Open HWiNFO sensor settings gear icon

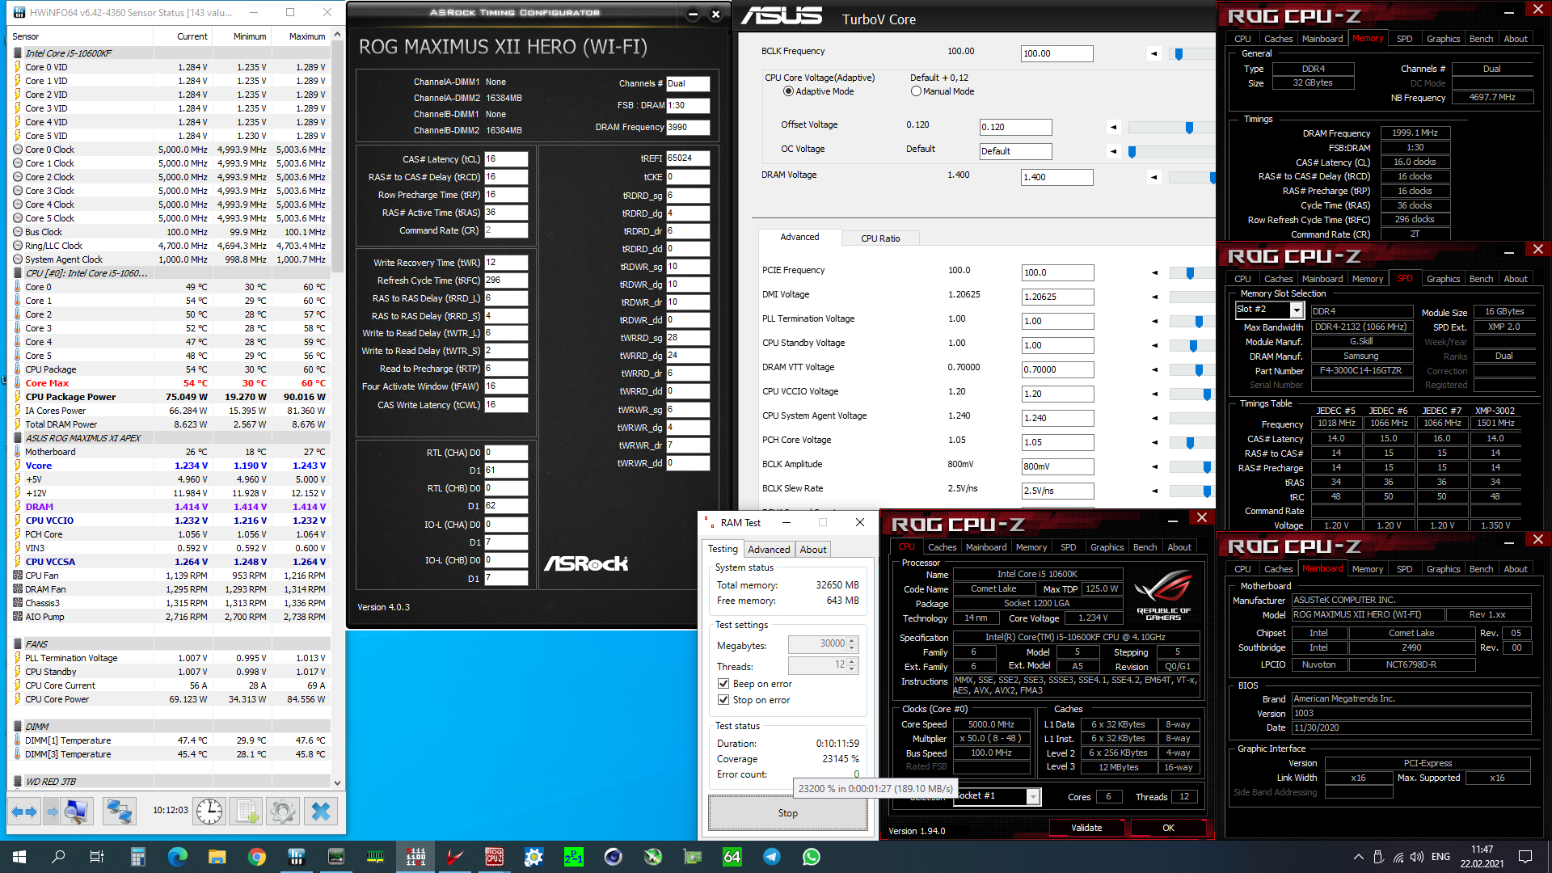pos(283,812)
